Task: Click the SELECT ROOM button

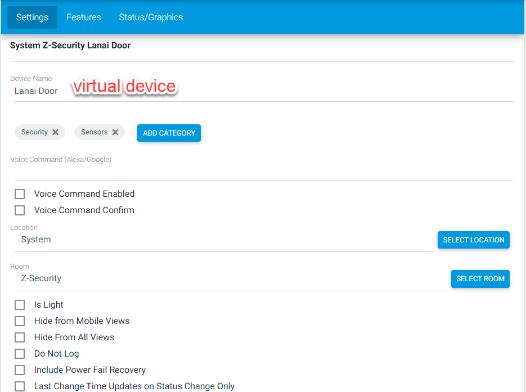Action: click(480, 278)
